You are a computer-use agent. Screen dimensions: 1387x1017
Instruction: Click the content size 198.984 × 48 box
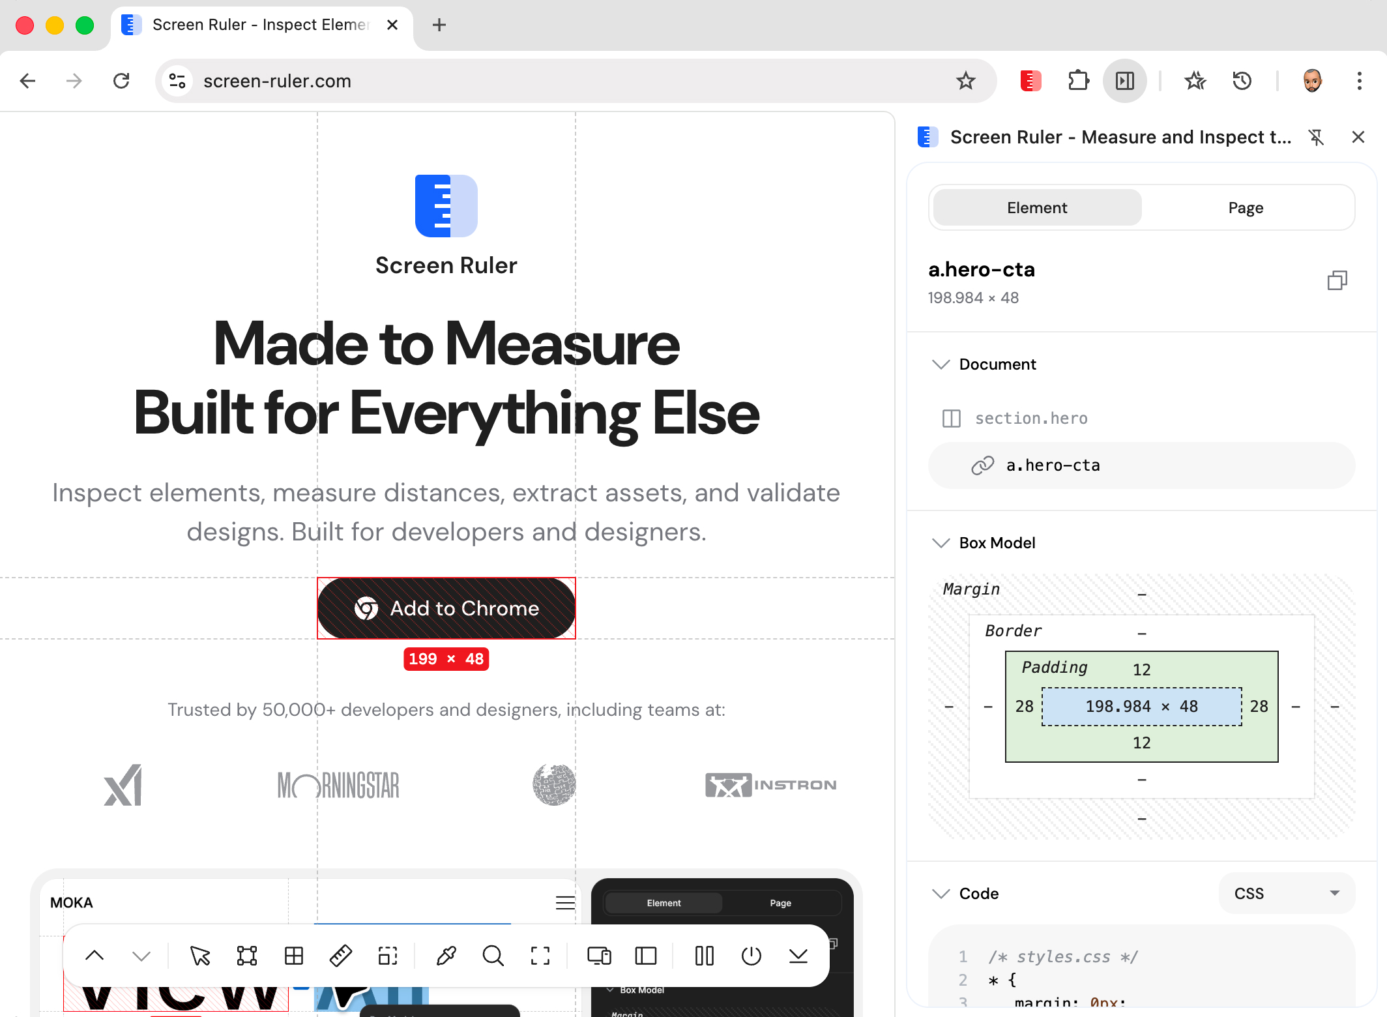(x=1142, y=707)
